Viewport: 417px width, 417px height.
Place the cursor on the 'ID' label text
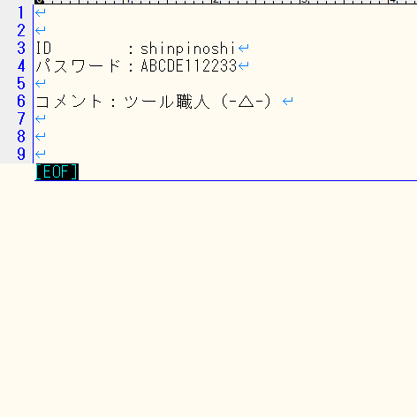click(x=43, y=49)
